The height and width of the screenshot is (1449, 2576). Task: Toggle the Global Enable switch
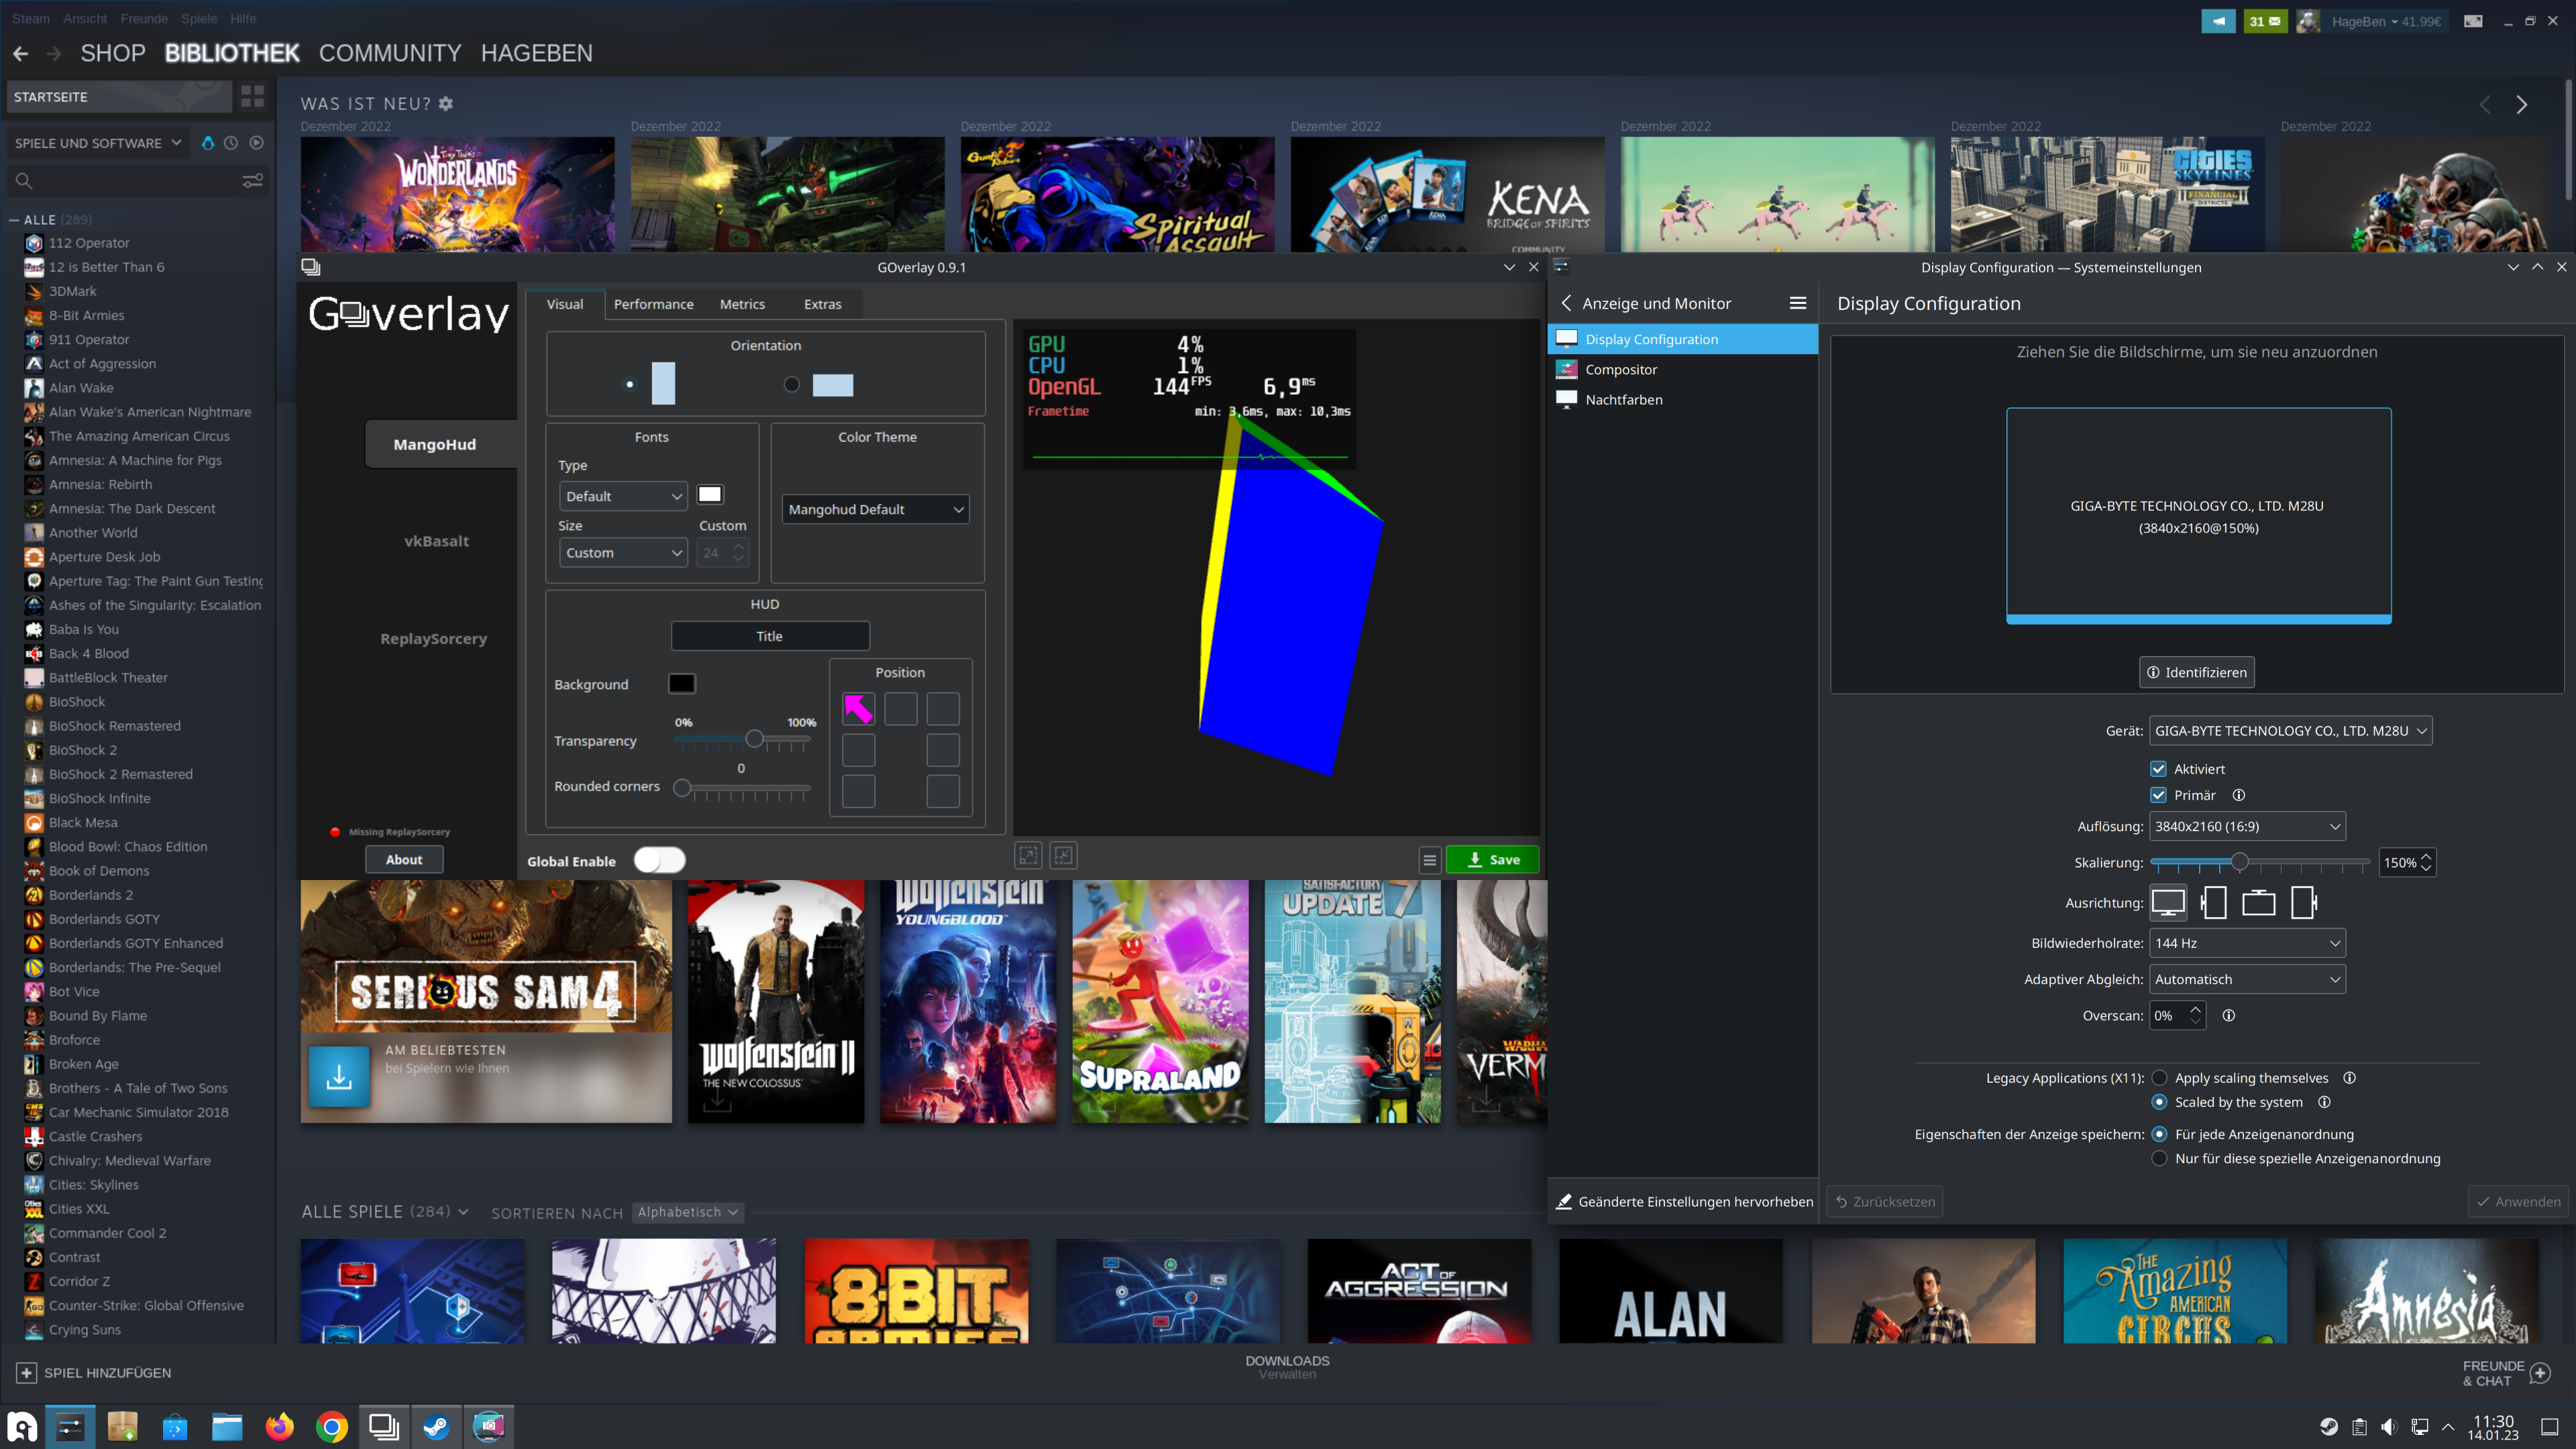pyautogui.click(x=660, y=860)
